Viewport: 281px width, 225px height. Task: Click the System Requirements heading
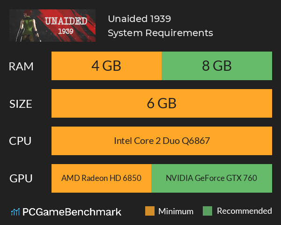160,33
